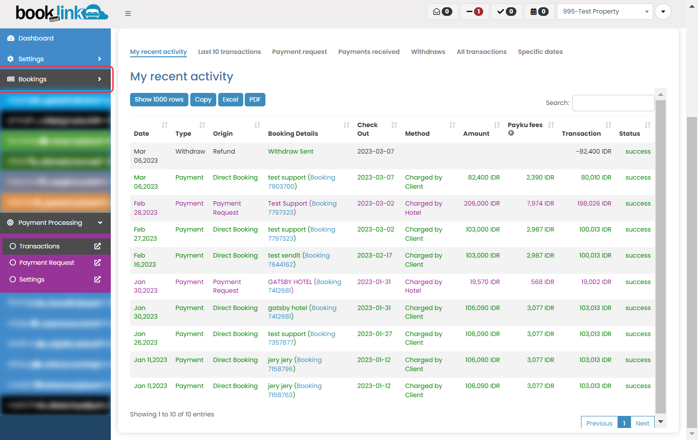Click the booklink logo
Viewport: 698px width, 440px height.
[x=62, y=13]
